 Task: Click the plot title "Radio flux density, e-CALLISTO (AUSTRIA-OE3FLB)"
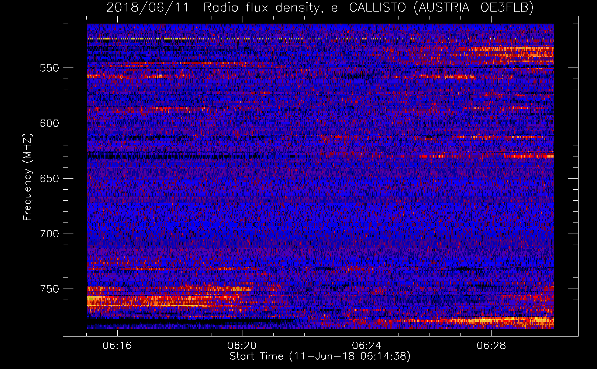368,7
